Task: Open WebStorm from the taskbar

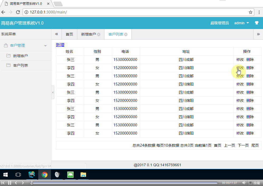Action: (32, 174)
